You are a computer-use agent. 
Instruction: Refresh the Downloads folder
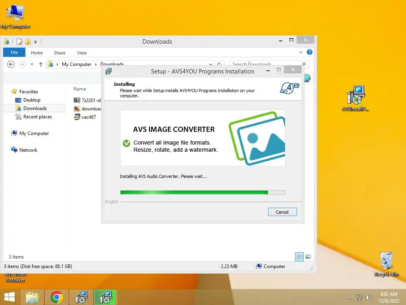pyautogui.click(x=219, y=64)
